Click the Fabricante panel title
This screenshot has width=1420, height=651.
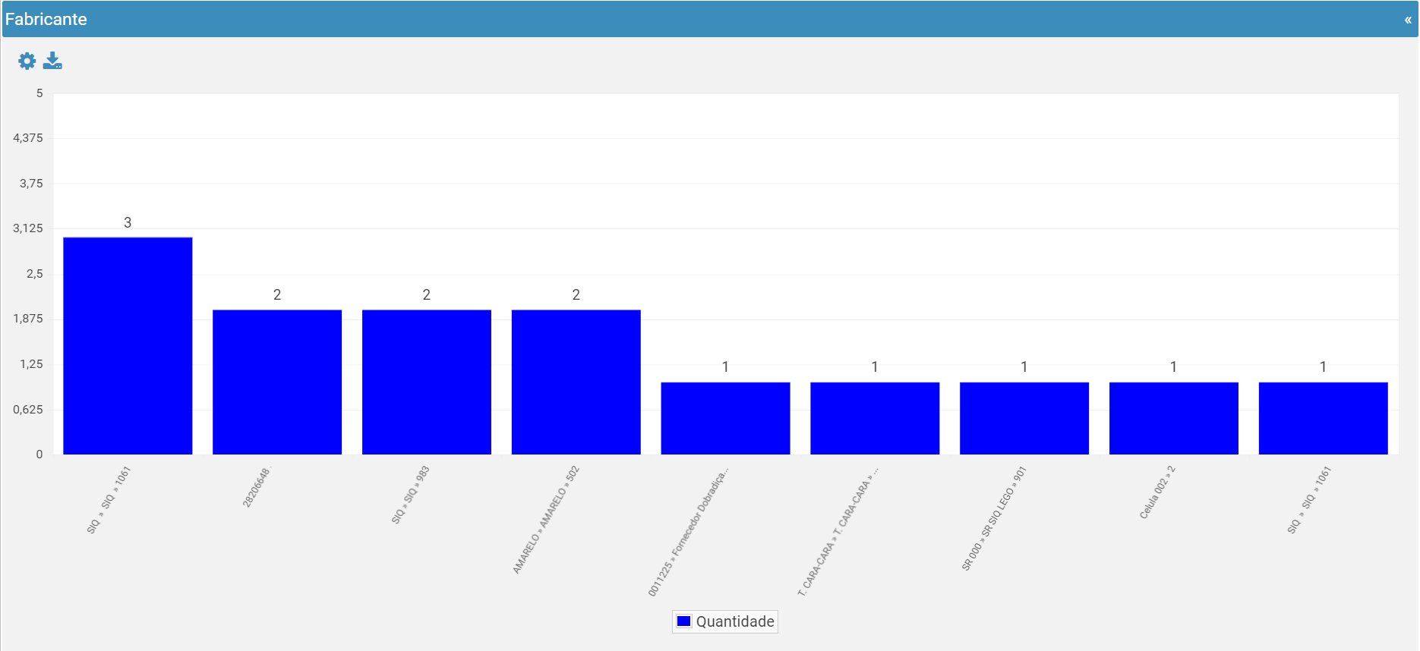click(x=46, y=20)
